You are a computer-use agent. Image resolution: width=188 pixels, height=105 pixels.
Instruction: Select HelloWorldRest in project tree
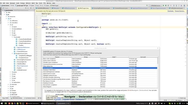click(21, 64)
